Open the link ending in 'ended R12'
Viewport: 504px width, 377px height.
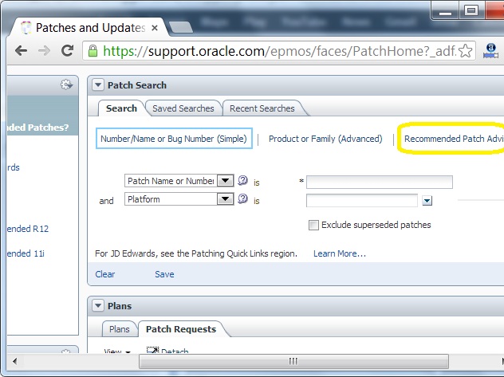(x=28, y=229)
